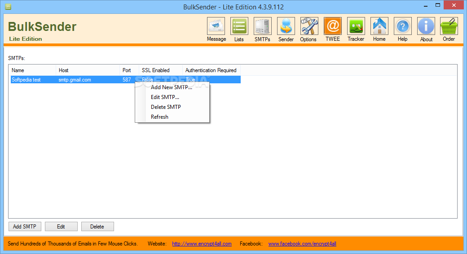
Task: Choose Edit SMTP... from context menu
Action: [x=172, y=97]
